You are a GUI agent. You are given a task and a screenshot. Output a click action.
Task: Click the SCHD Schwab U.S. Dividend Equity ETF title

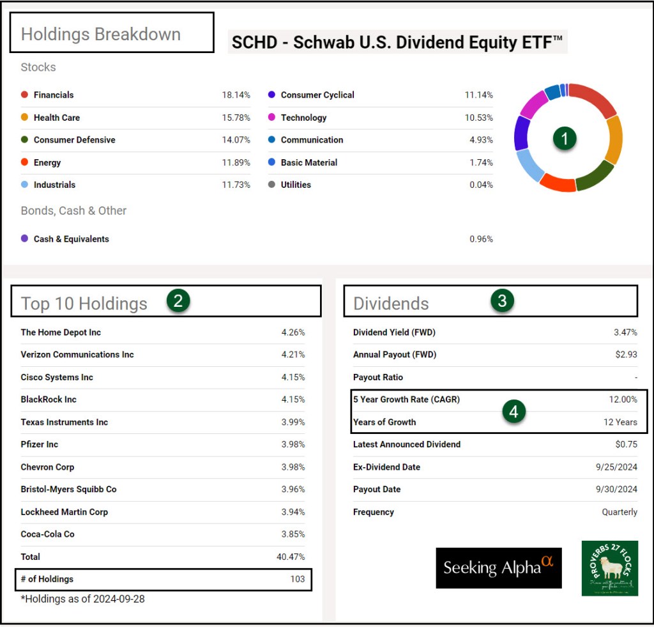click(397, 43)
